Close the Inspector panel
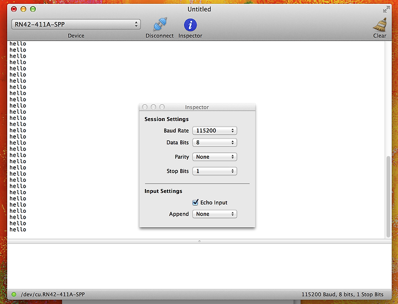Viewport: 398px width, 304px height. 145,107
